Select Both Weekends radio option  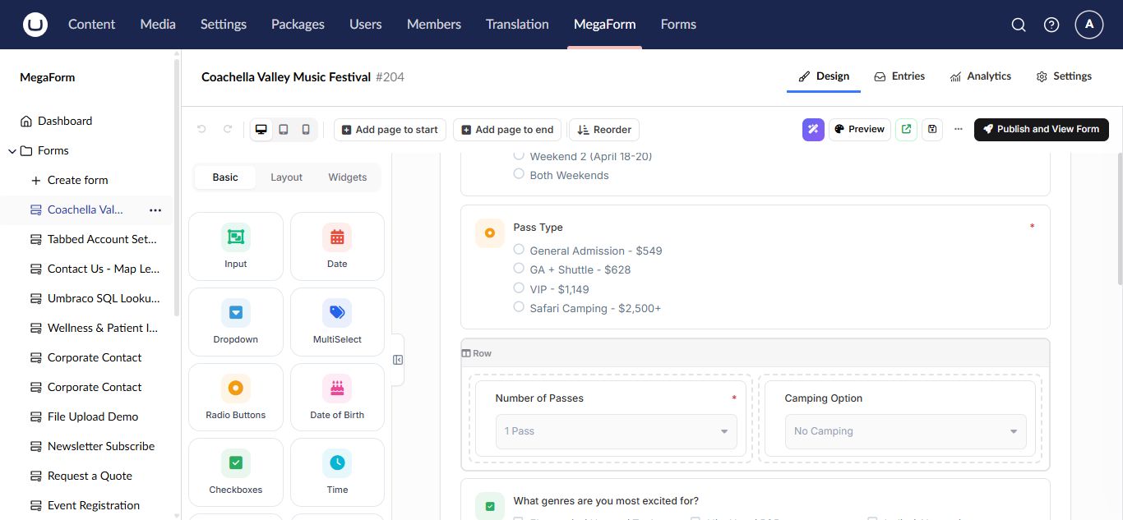coord(519,174)
